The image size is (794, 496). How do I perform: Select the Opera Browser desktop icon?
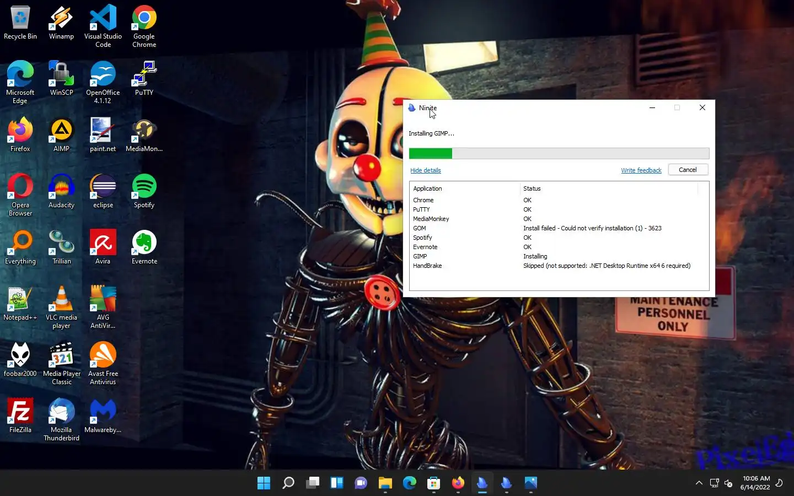pos(20,195)
